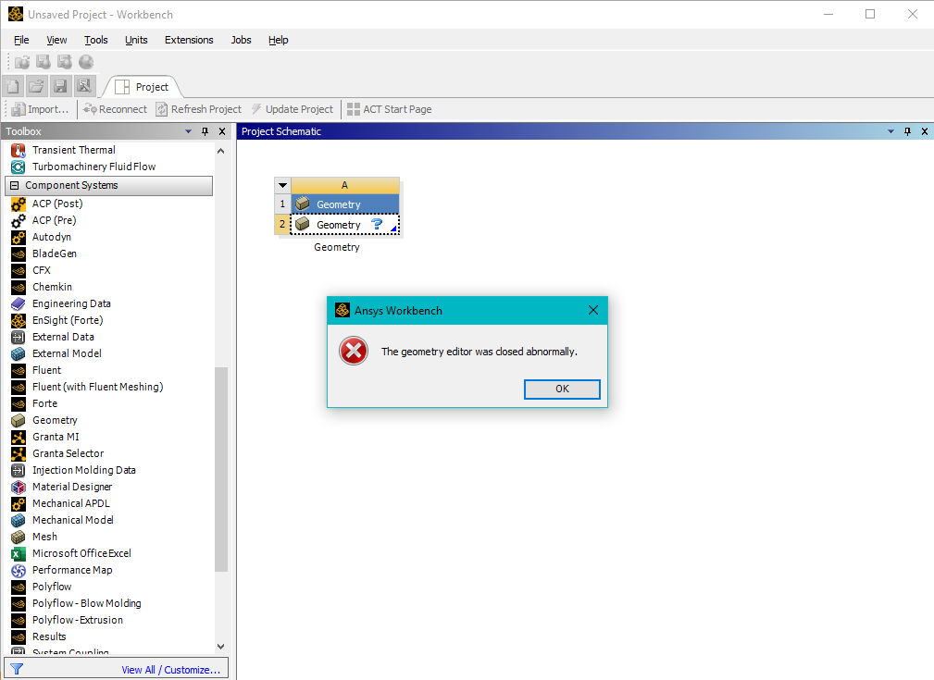
Task: Select Autodyn component
Action: [51, 237]
